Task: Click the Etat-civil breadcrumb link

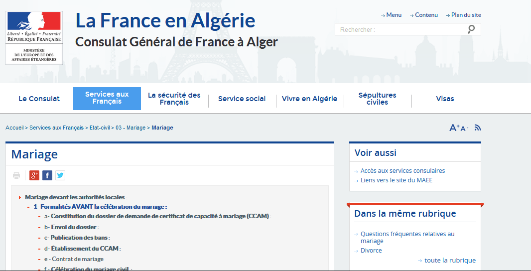Action: pos(100,128)
